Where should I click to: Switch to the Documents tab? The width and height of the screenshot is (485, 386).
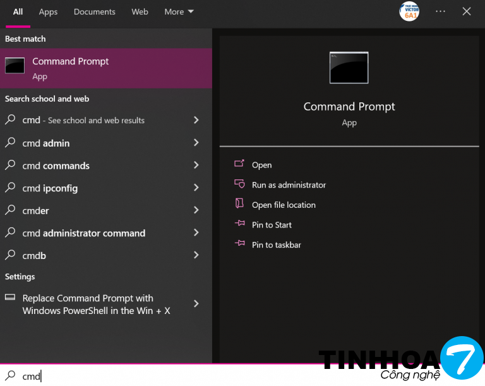[95, 11]
